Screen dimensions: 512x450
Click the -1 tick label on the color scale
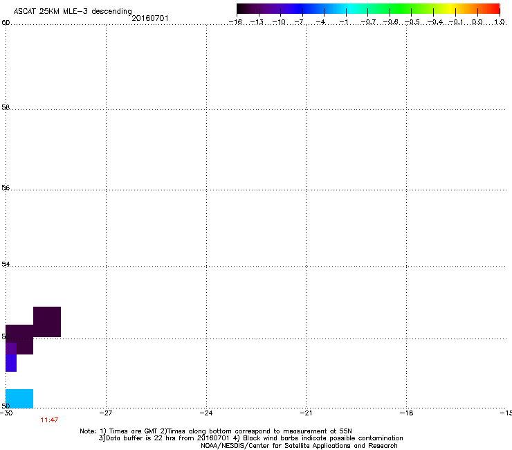click(344, 22)
